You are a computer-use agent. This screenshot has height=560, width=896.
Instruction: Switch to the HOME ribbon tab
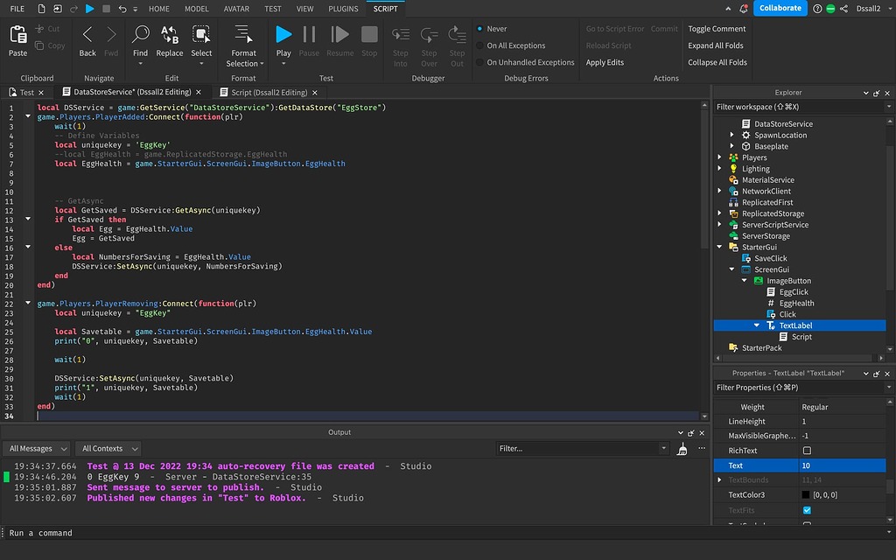coord(157,9)
